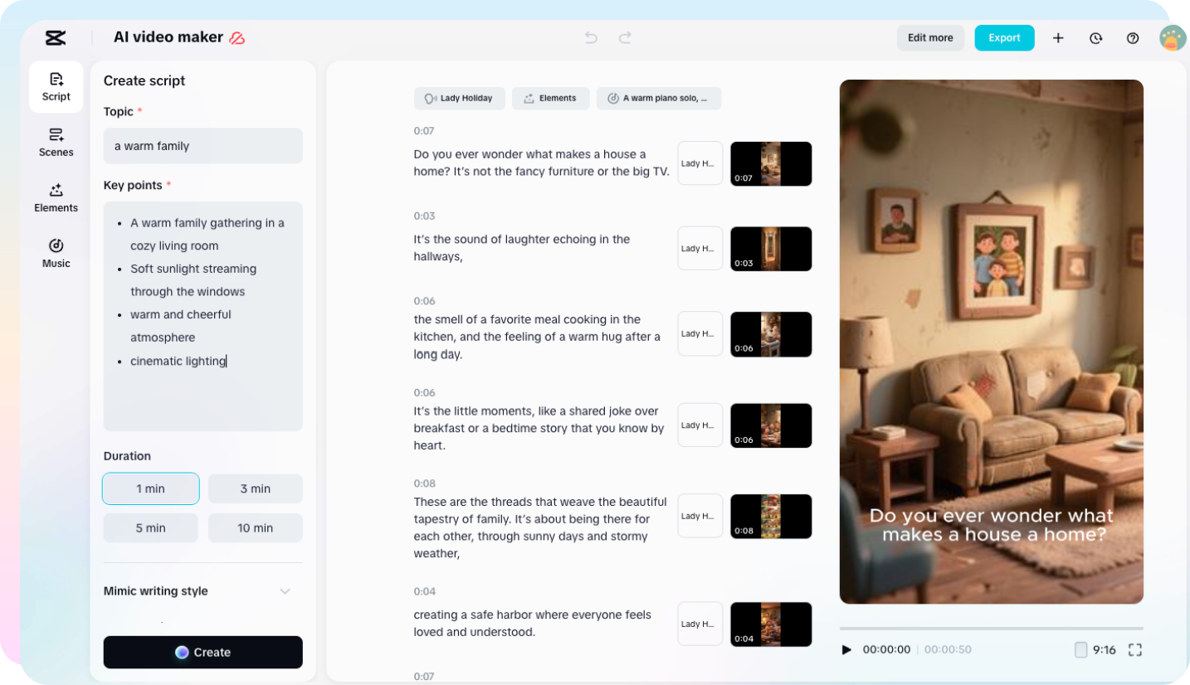Open the Lady Holiday voice selector

pos(460,98)
